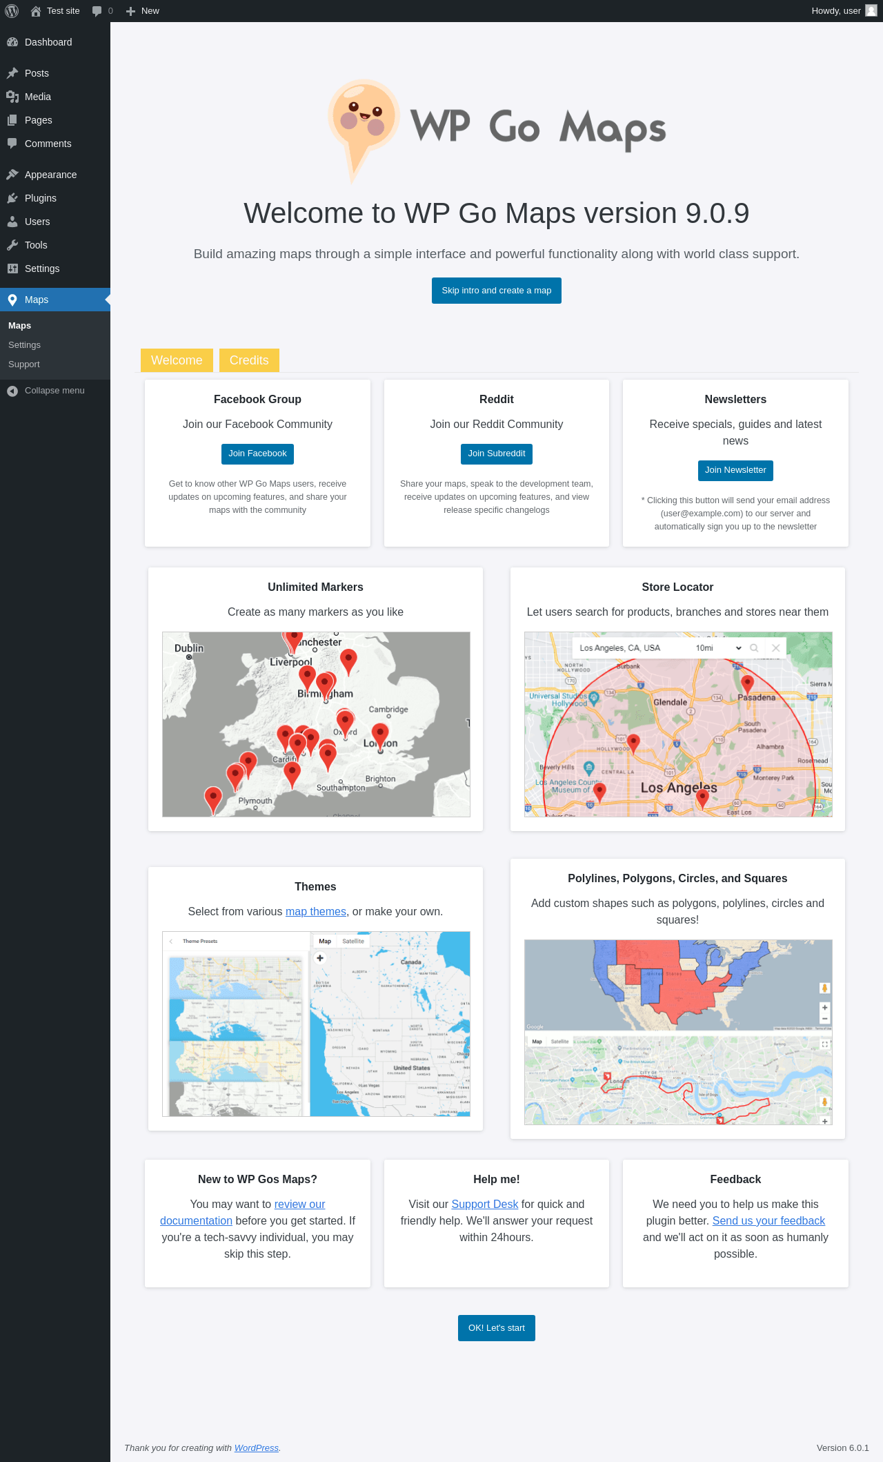Click the plus New button in admin bar
The width and height of the screenshot is (883, 1462).
click(x=143, y=11)
